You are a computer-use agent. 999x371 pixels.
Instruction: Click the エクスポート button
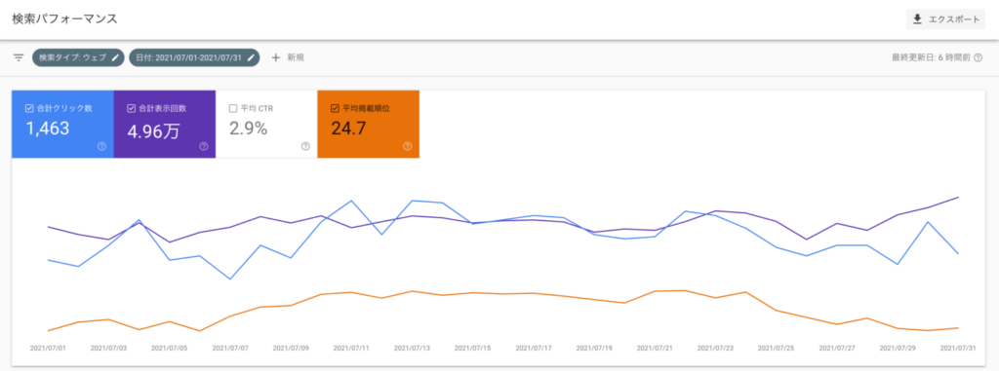click(x=945, y=19)
